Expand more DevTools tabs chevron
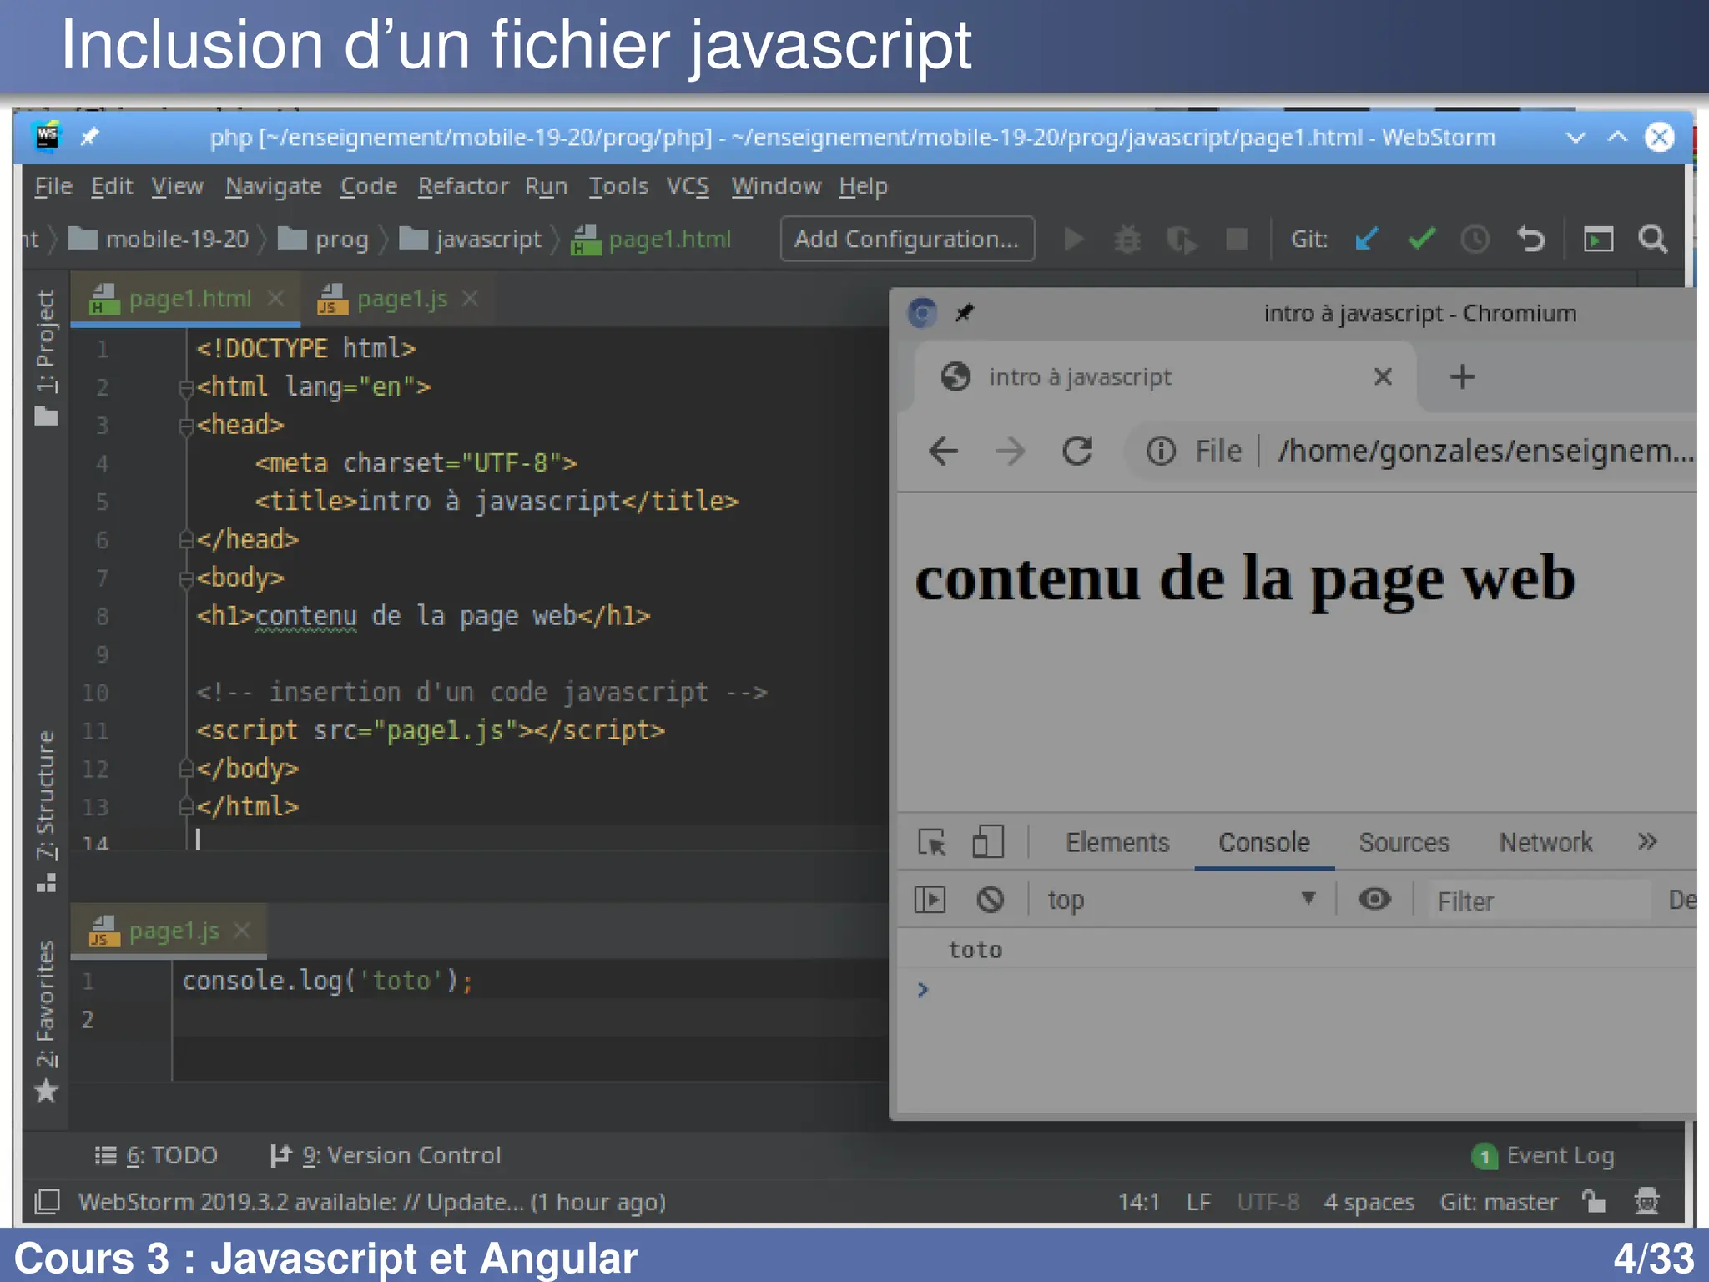This screenshot has height=1282, width=1709. (1646, 841)
